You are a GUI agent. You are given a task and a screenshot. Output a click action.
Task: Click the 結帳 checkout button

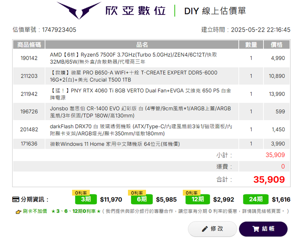coord(263,229)
